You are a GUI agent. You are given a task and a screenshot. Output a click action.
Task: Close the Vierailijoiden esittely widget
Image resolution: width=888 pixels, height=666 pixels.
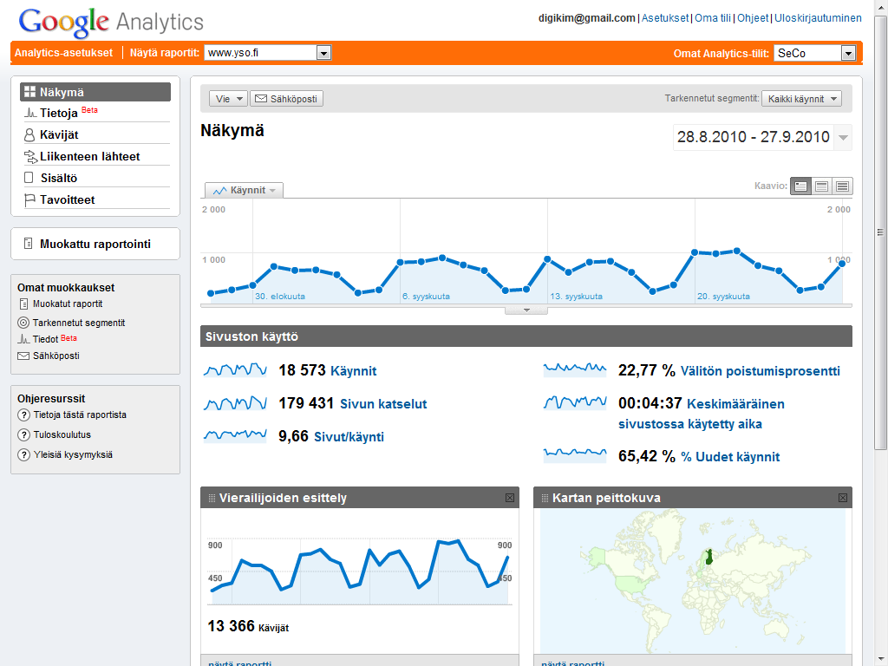click(x=510, y=498)
